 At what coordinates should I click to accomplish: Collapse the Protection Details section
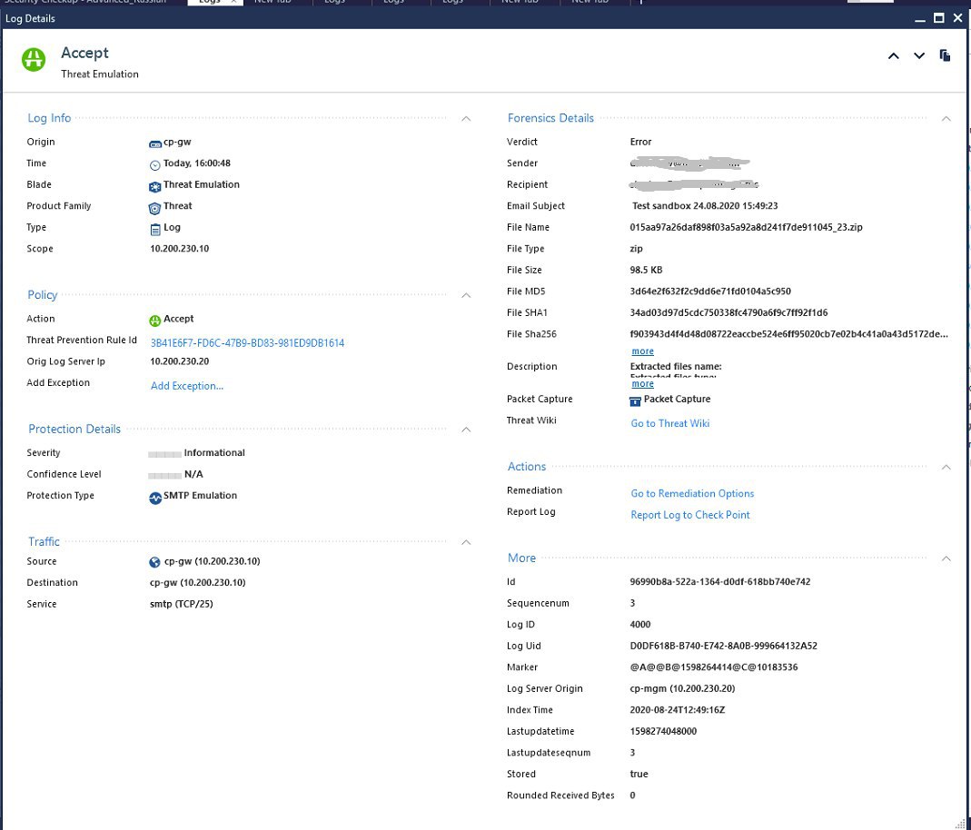(466, 429)
